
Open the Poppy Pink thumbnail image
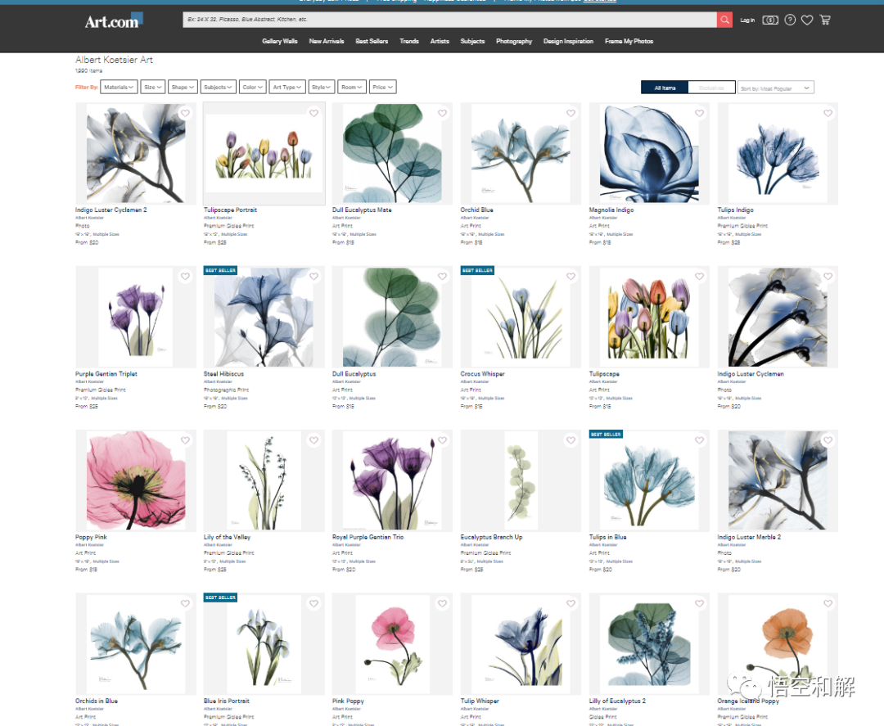click(136, 480)
